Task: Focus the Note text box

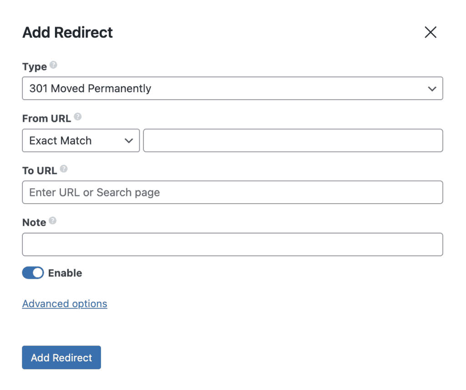Action: 233,244
